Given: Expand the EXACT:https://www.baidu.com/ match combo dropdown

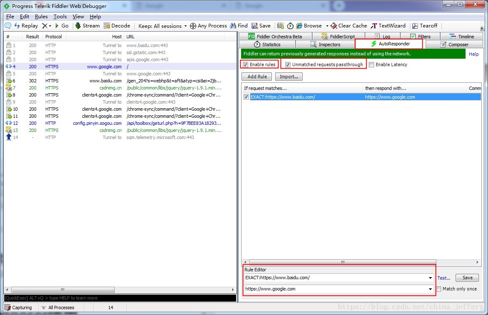Looking at the screenshot, I should pyautogui.click(x=430, y=278).
